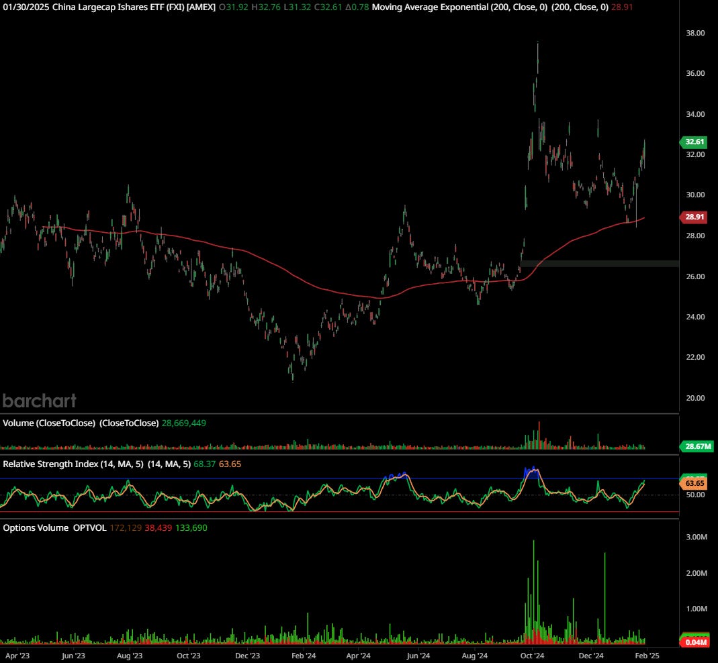This screenshot has width=718, height=663.
Task: Click the high value H32.76 in header
Action: pos(265,7)
